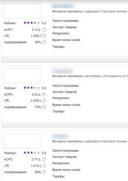Click help icon next to 1.01% CR
This screenshot has width=128, height=181.
(x=44, y=166)
